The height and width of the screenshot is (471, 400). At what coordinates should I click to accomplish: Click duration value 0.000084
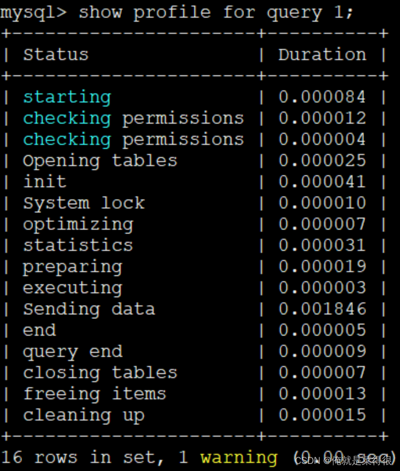[322, 97]
